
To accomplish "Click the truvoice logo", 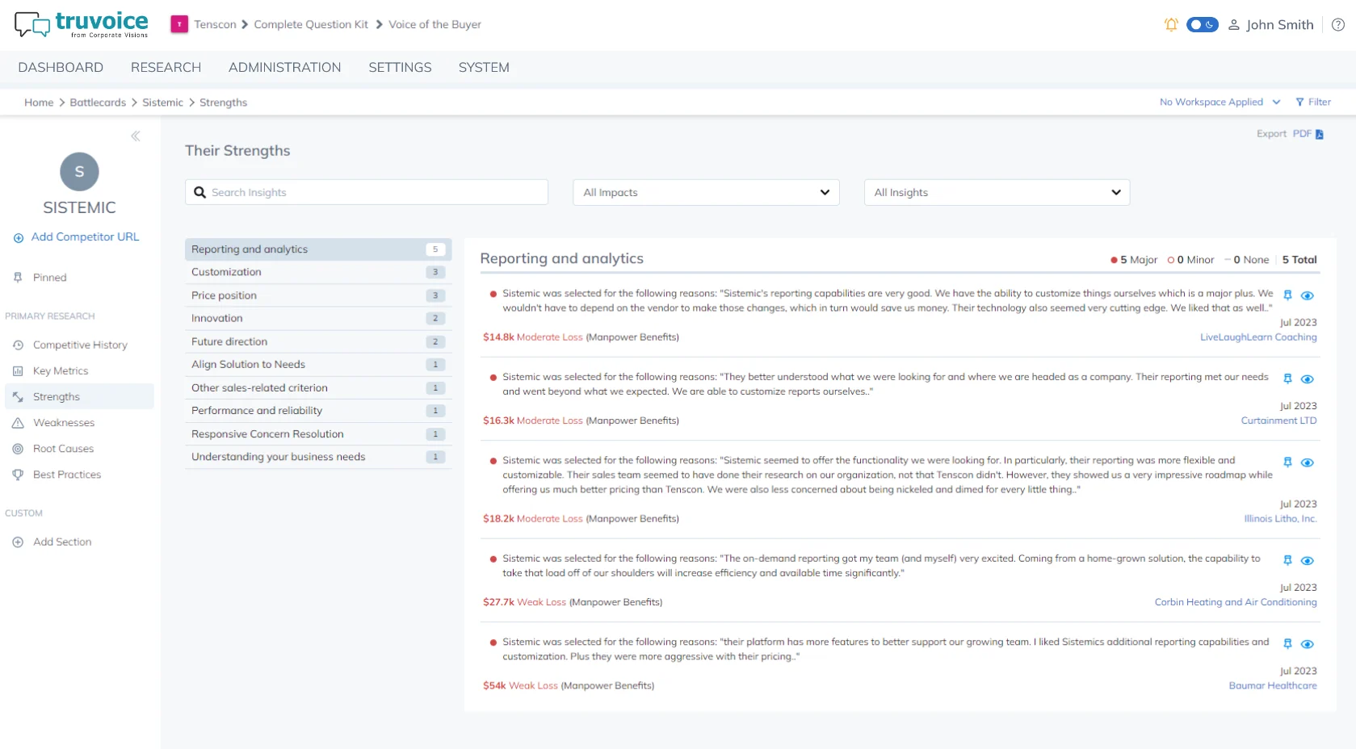I will click(x=81, y=24).
